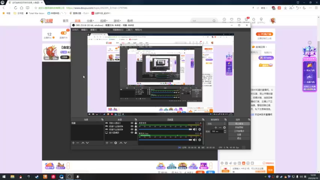Open source properties via gear icon
320x180 pixels.
click(x=116, y=143)
